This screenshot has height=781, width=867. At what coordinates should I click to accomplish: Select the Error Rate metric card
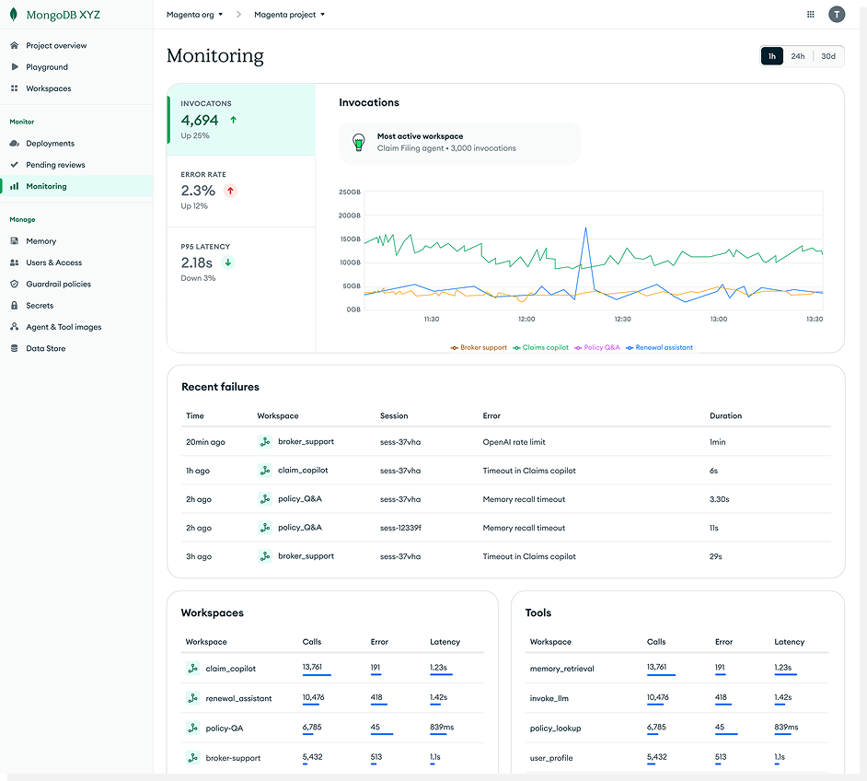[x=242, y=192]
